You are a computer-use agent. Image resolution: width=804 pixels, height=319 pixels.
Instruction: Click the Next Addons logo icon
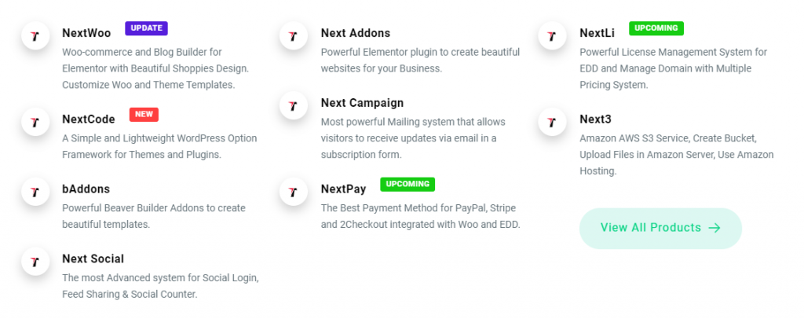coord(293,36)
